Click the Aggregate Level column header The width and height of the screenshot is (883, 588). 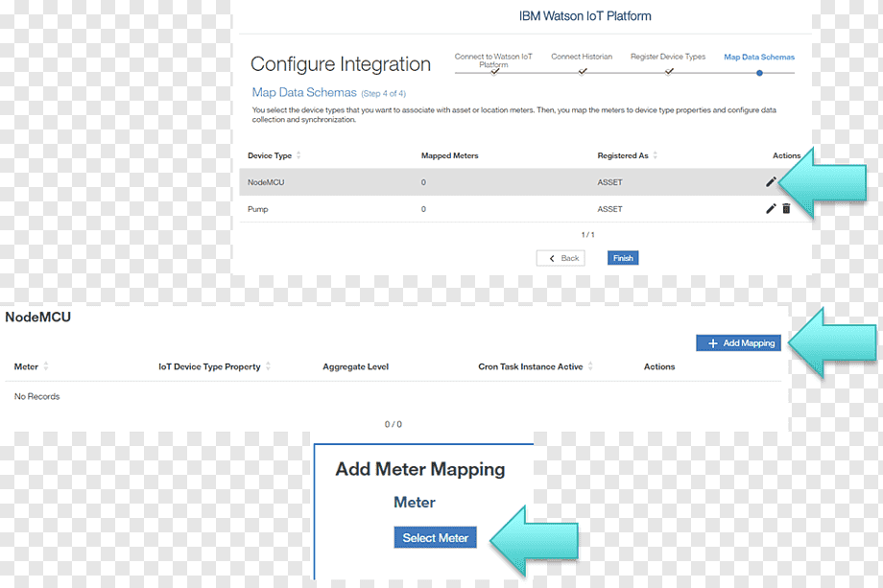[x=355, y=366]
